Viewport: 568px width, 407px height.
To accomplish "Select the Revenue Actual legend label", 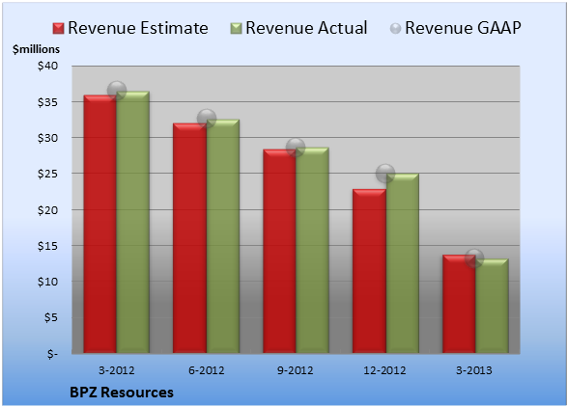I will click(x=306, y=28).
